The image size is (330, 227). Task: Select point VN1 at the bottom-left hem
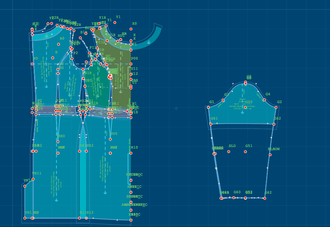(25, 218)
